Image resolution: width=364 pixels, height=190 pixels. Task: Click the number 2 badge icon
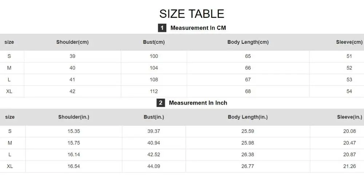(161, 103)
